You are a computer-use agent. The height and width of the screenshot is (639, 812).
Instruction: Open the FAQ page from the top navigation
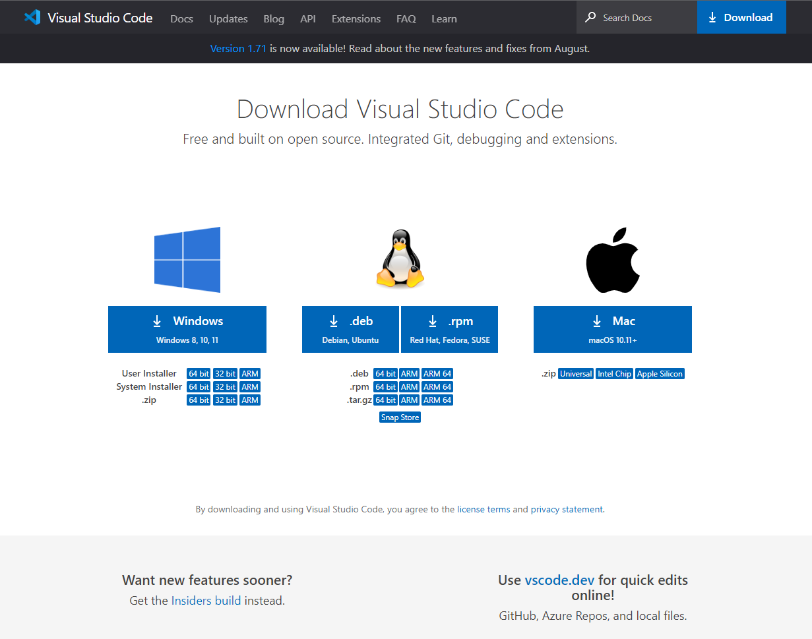pos(406,18)
